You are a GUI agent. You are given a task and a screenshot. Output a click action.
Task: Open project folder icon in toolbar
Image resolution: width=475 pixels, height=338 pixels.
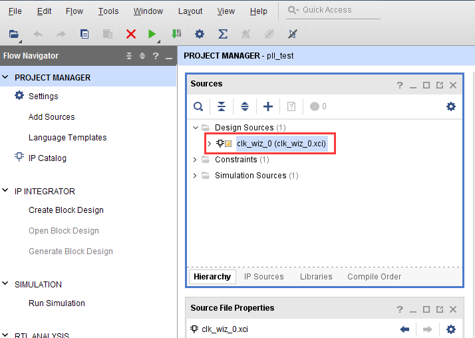[x=14, y=34]
